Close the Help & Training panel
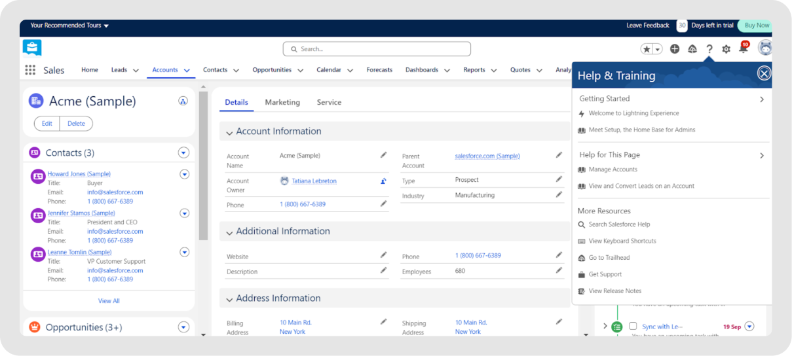Screen dimensions: 792x356 pyautogui.click(x=764, y=73)
